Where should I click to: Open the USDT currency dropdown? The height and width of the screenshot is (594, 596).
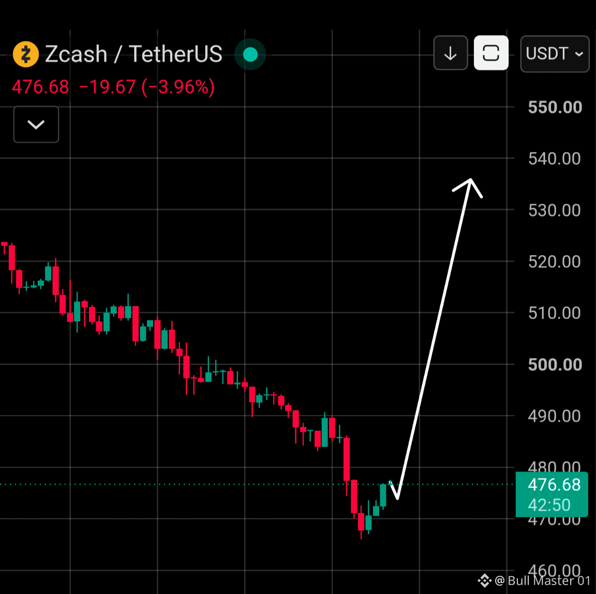pyautogui.click(x=555, y=54)
